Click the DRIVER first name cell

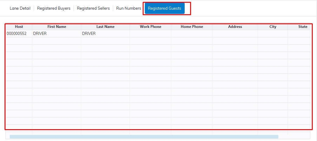40,34
